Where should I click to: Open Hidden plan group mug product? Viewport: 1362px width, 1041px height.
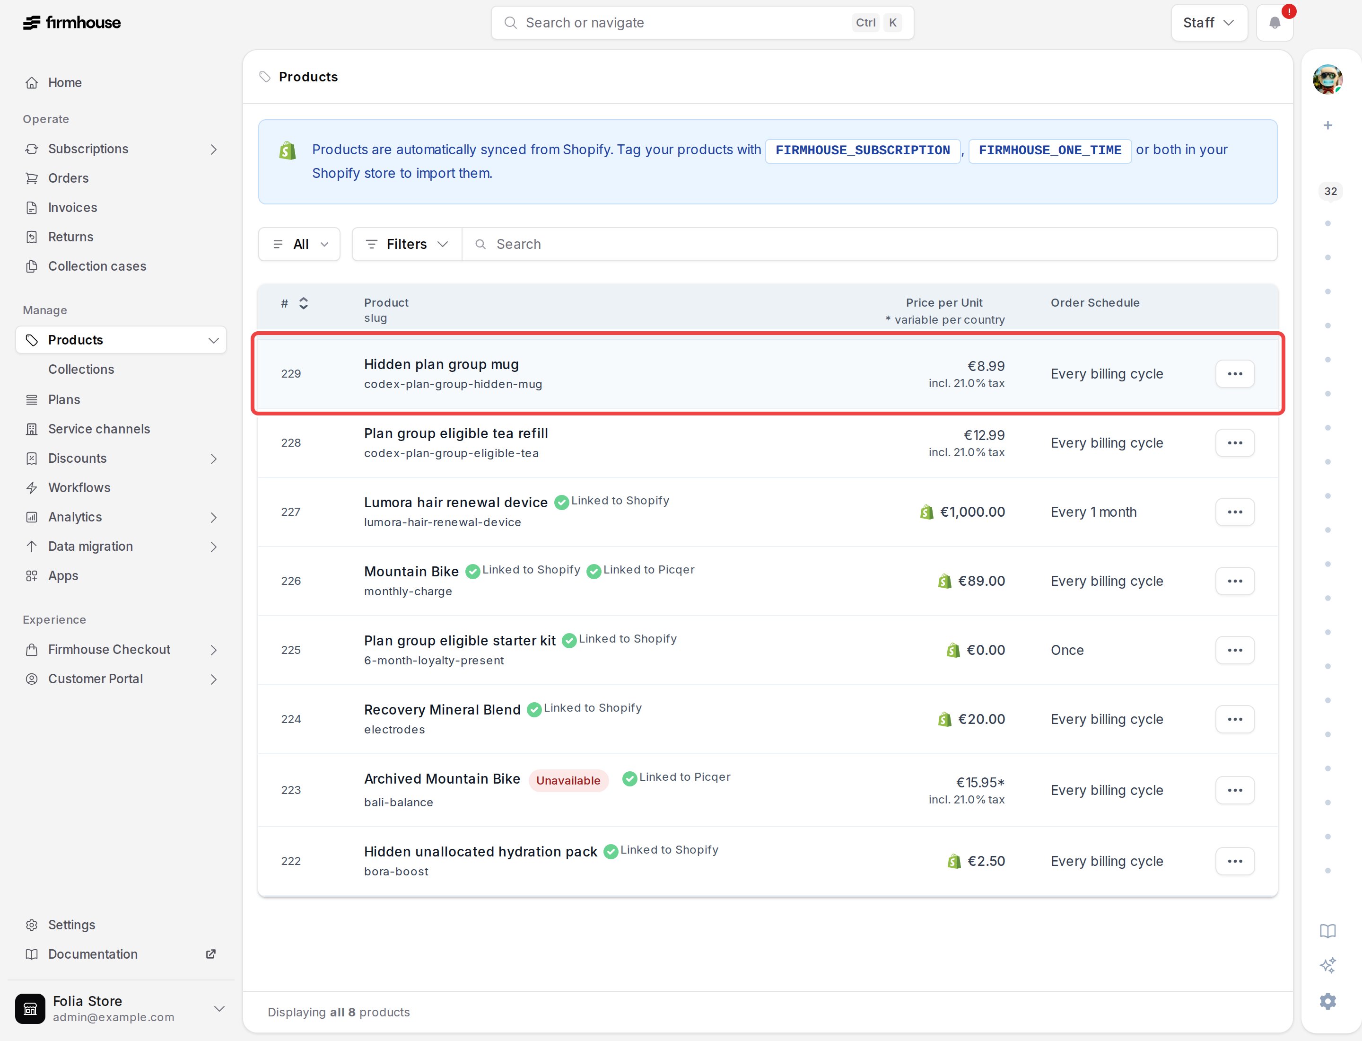pos(441,364)
